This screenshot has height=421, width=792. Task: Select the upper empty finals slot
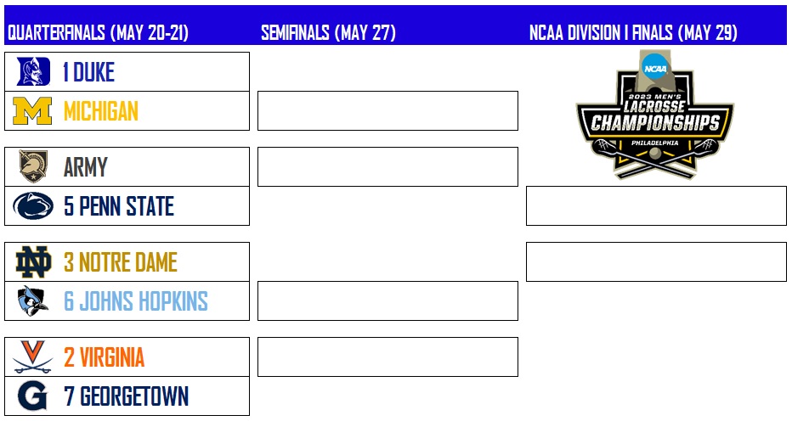(x=656, y=206)
